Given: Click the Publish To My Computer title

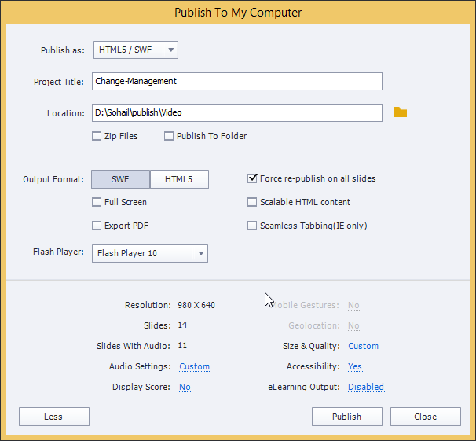Looking at the screenshot, I should point(238,13).
